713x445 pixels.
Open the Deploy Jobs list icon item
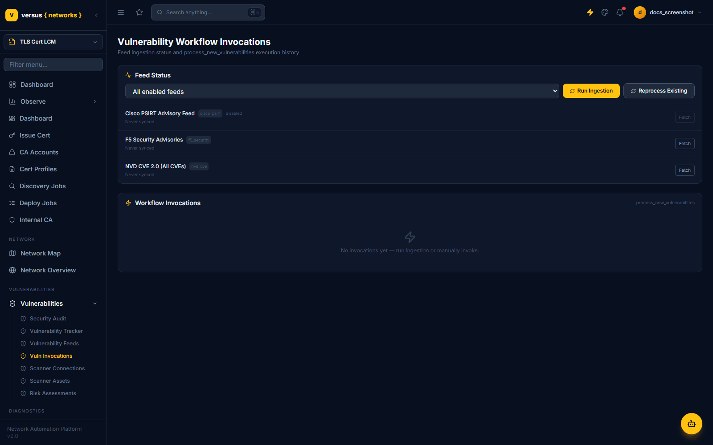53,203
